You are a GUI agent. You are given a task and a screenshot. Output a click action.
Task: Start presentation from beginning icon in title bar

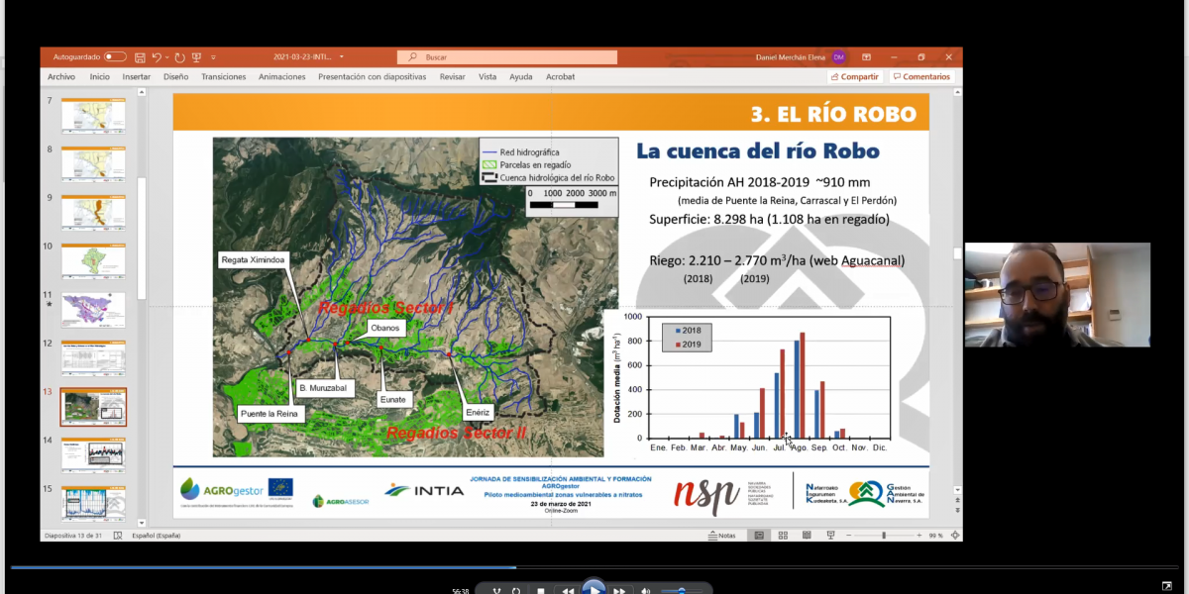pyautogui.click(x=196, y=57)
